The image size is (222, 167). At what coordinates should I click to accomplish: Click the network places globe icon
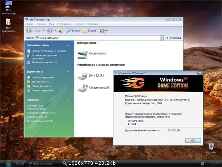pyautogui.click(x=29, y=77)
